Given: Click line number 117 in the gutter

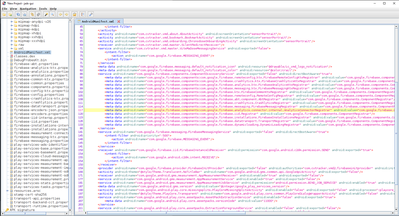Looking at the screenshot, I should click(81, 110).
